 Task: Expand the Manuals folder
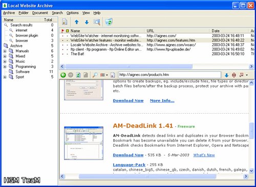coord(5,51)
